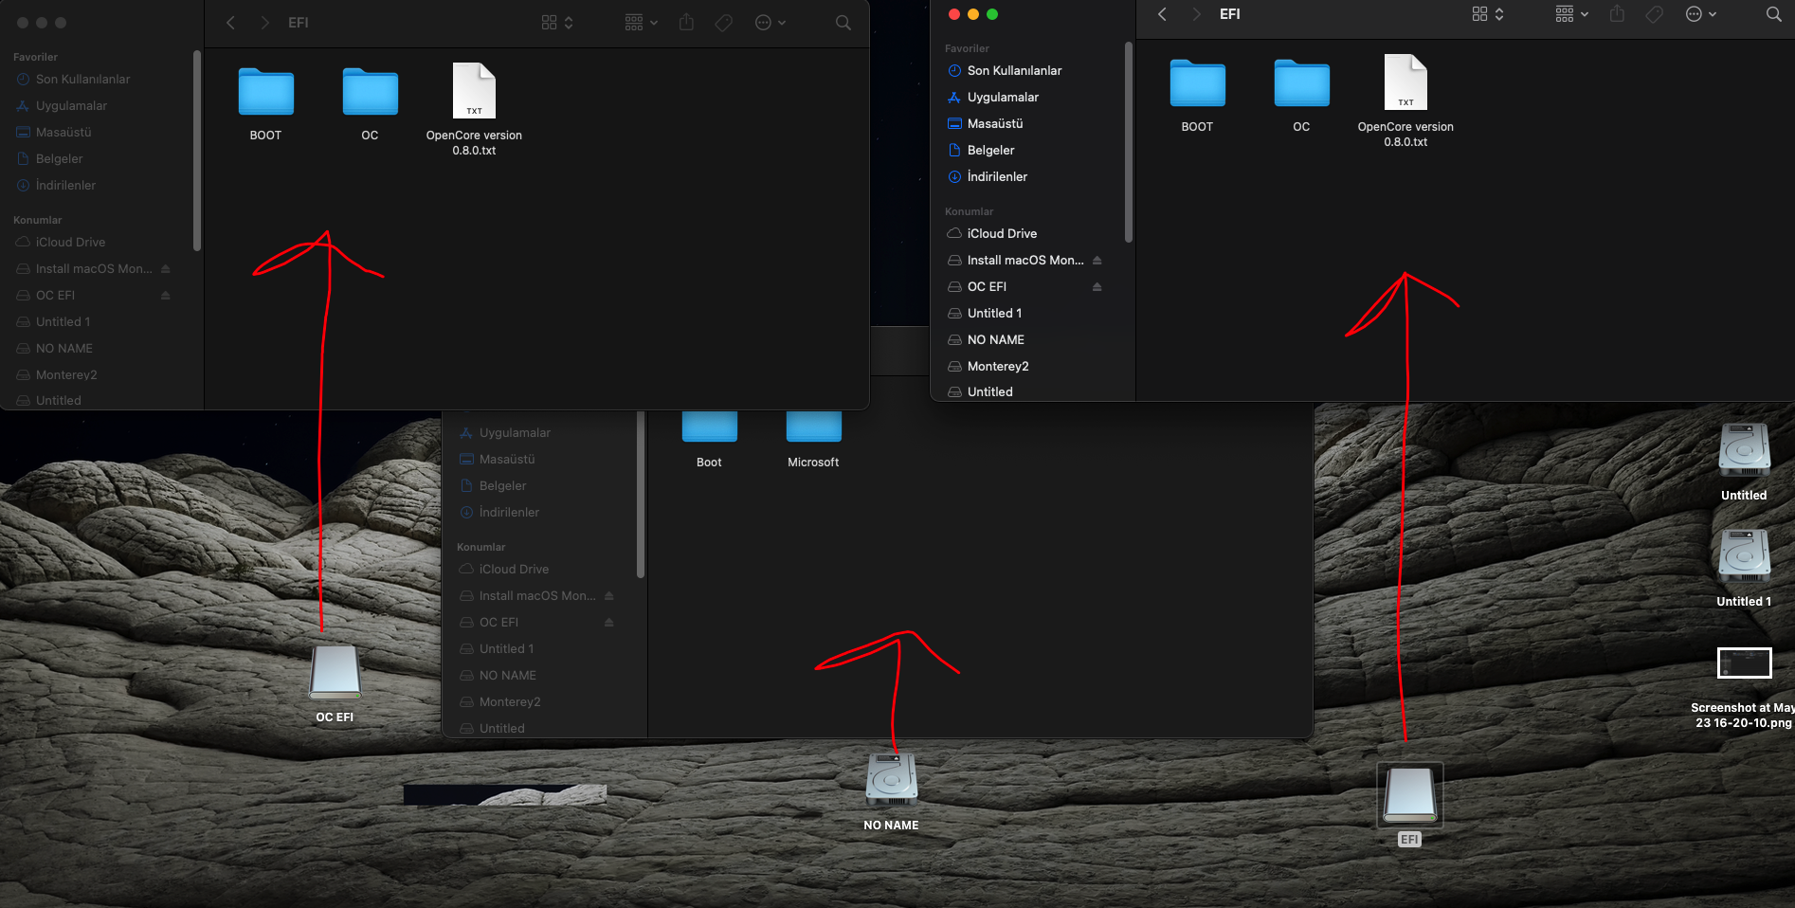1795x908 pixels.
Task: Open the Group By menu in left EFI window
Action: click(x=641, y=23)
